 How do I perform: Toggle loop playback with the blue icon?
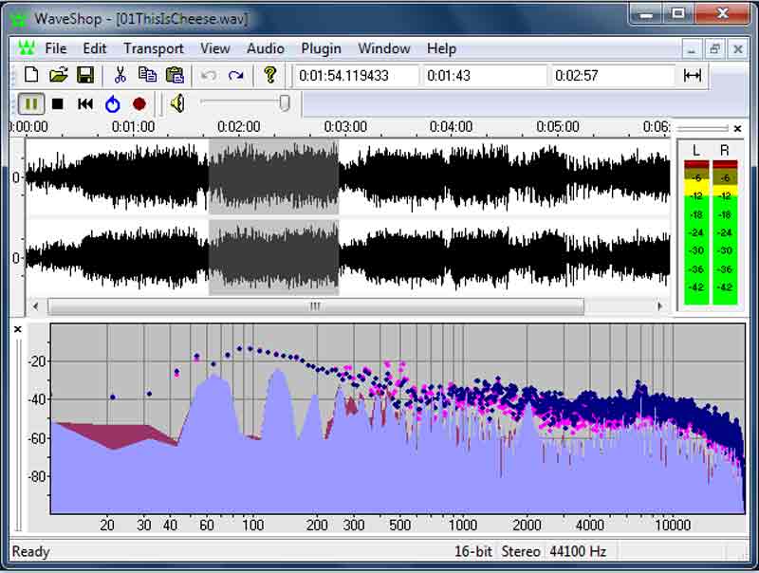pyautogui.click(x=113, y=103)
